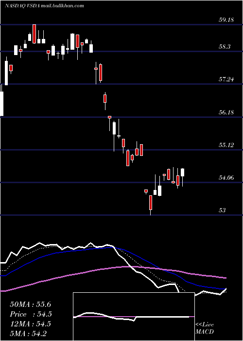Click the 53 price level label
The width and height of the screenshot is (243, 341).
tap(222, 210)
